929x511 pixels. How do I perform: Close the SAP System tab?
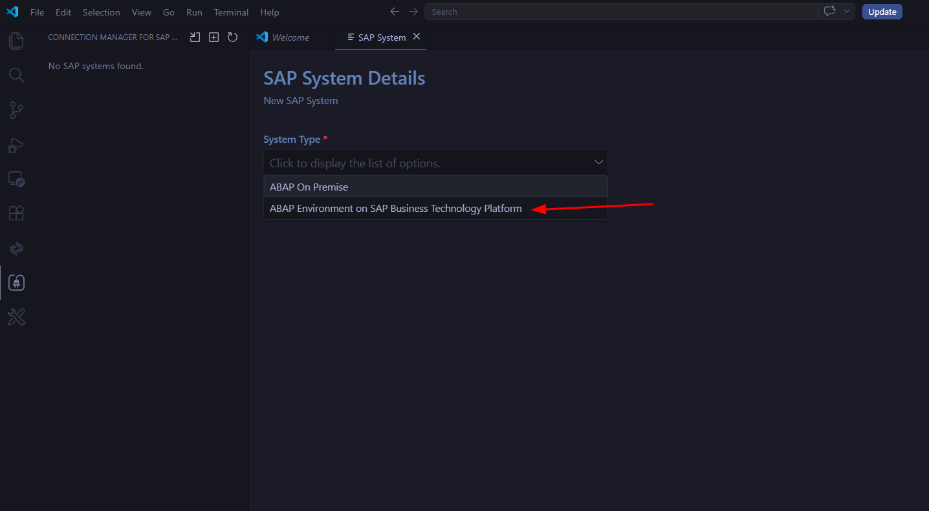coord(417,37)
